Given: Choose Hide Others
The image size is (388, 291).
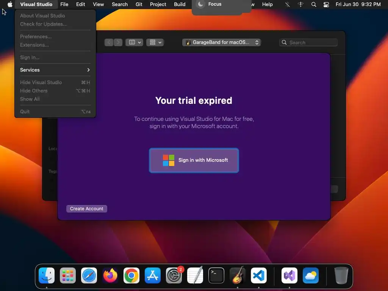Looking at the screenshot, I should [x=55, y=91].
